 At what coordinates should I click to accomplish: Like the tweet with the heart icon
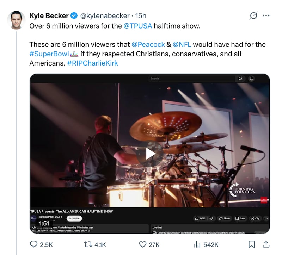[143, 244]
